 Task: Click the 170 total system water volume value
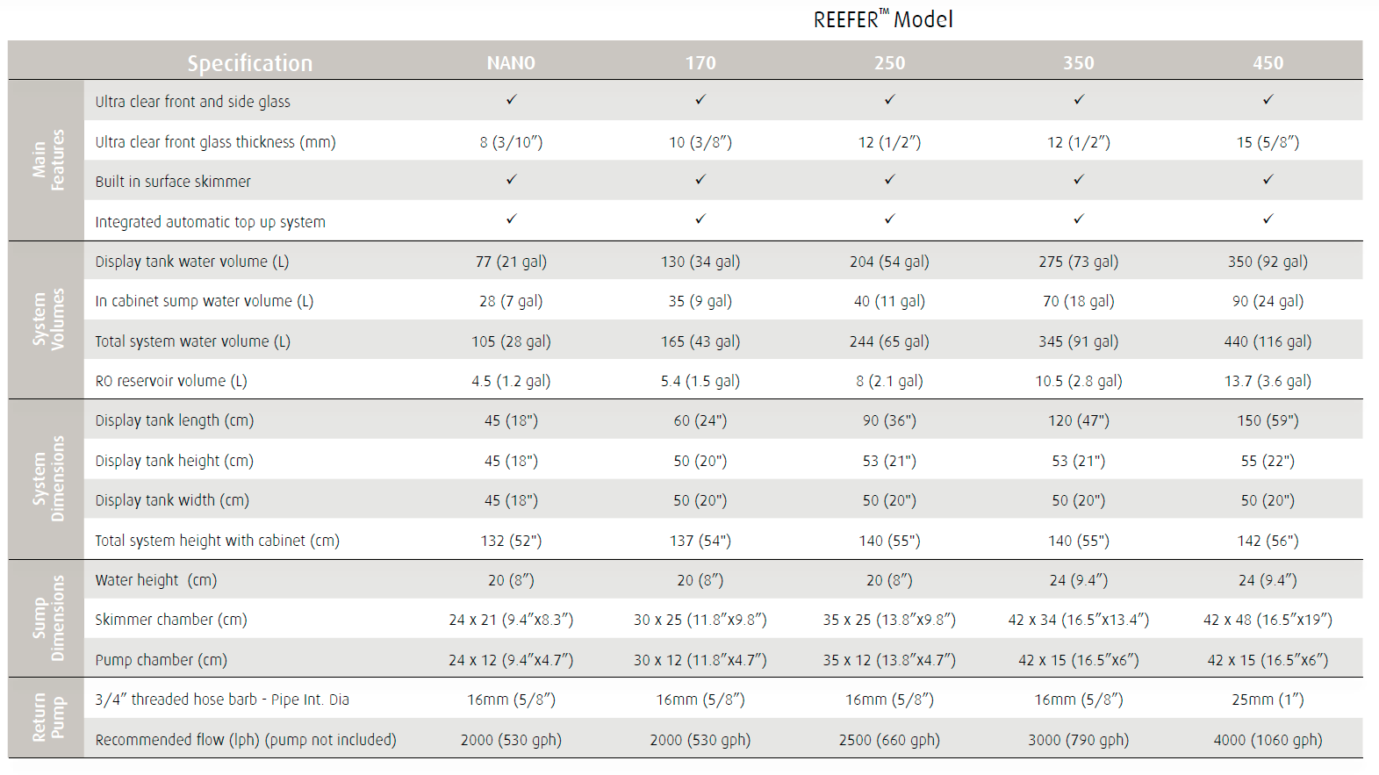[x=700, y=341]
